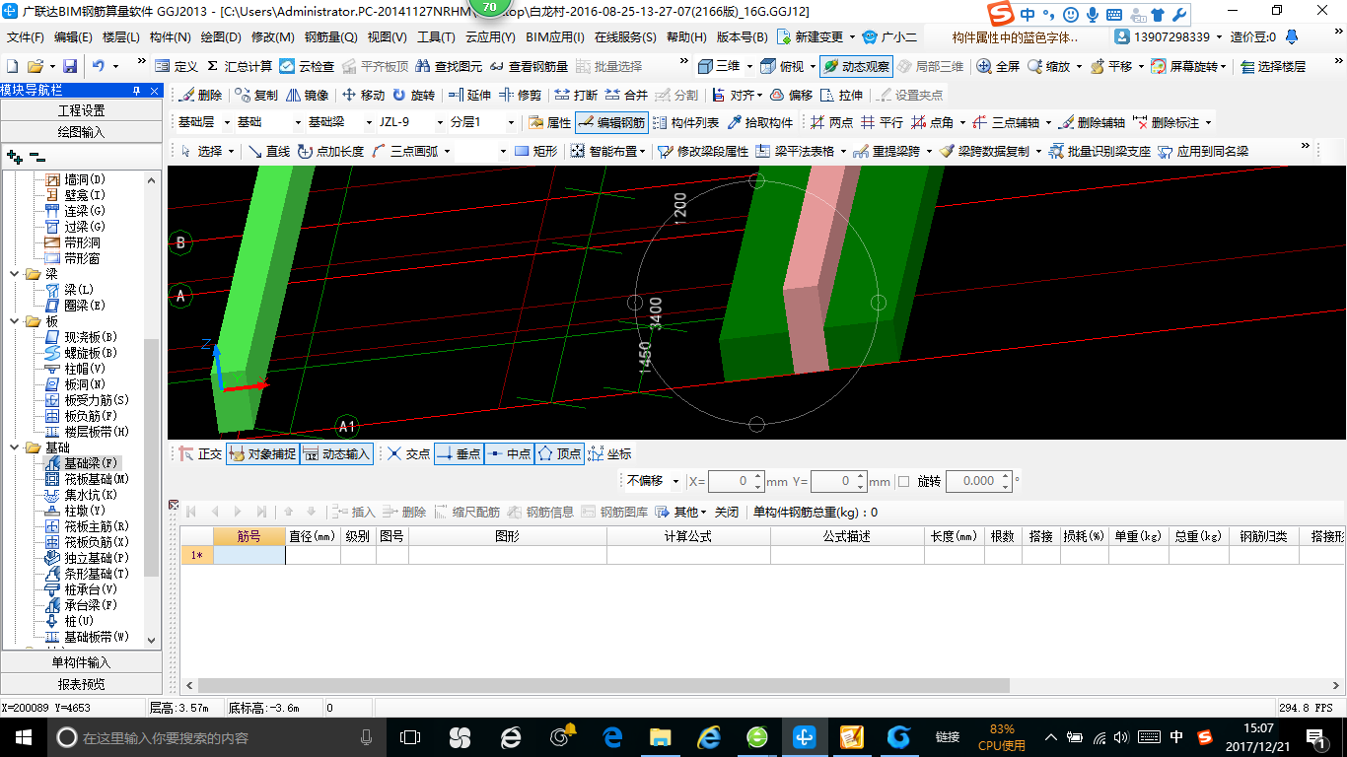Select the 三点画弧 arc tool
This screenshot has height=757, width=1347.
(x=410, y=151)
